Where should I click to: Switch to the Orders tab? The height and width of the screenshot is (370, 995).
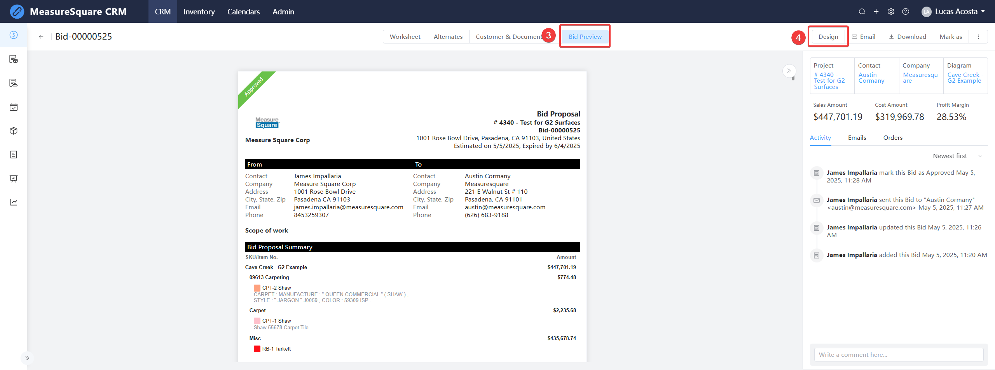(x=893, y=138)
